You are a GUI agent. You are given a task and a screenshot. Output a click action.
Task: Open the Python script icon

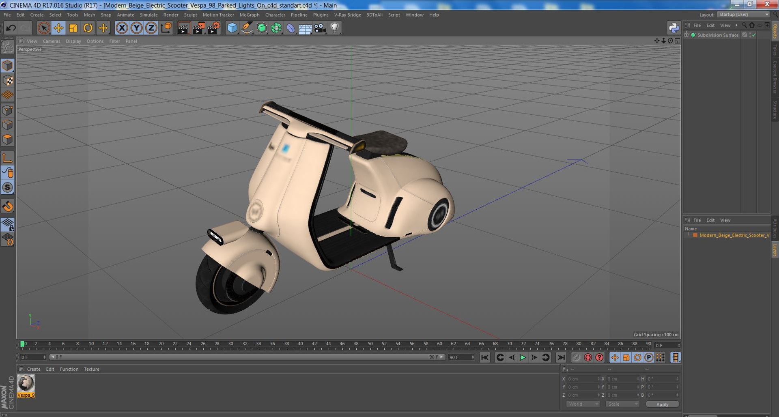pyautogui.click(x=674, y=28)
